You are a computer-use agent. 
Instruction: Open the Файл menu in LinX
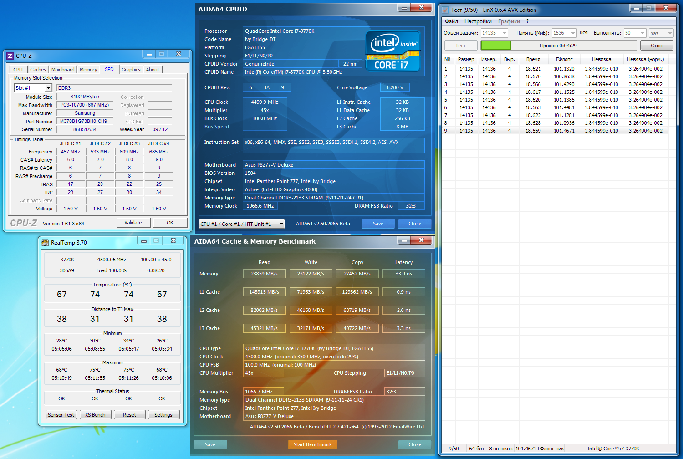(x=451, y=21)
